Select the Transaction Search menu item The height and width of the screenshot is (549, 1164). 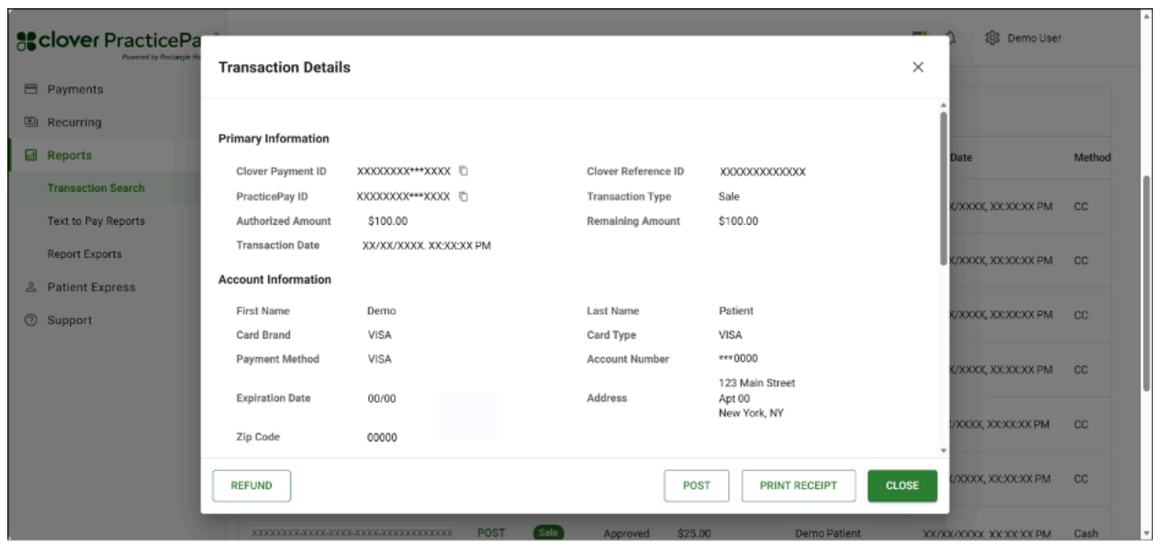(95, 188)
